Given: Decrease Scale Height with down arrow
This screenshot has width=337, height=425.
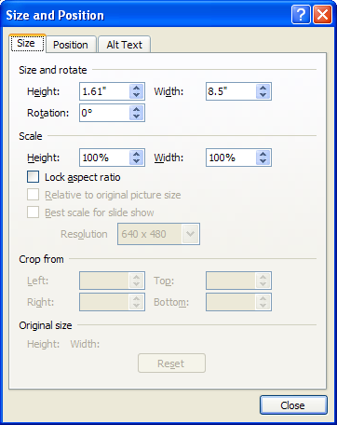Looking at the screenshot, I should click(136, 161).
